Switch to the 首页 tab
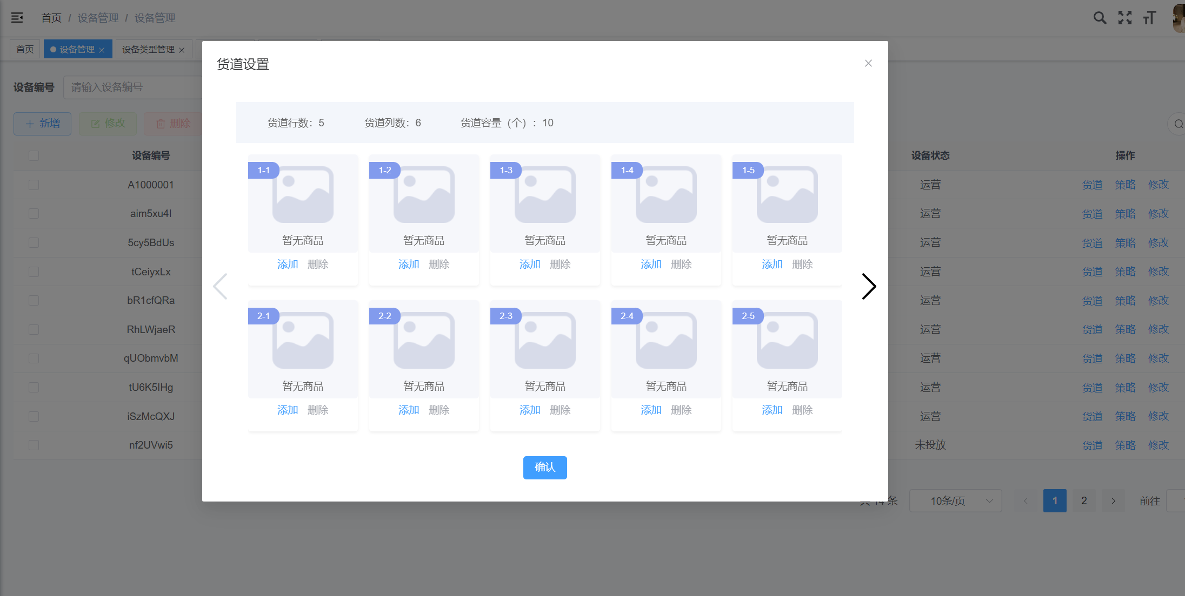The height and width of the screenshot is (596, 1185). coord(25,49)
